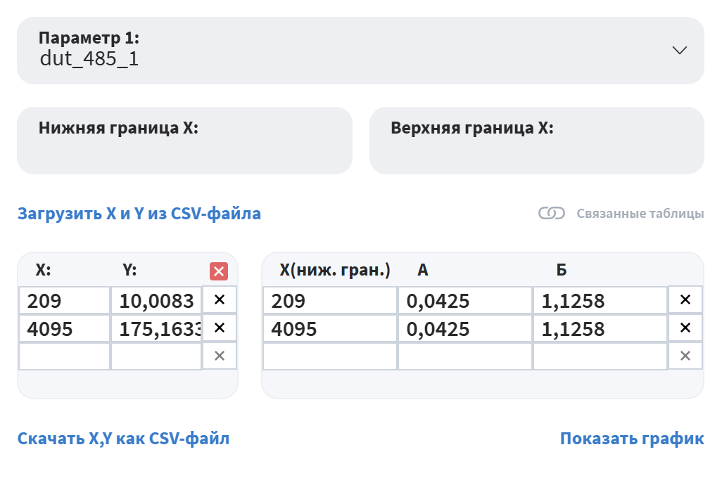Screen dimensions: 722x485
Task: Click Загрузить X и Y из CSV-файла
Action: pyautogui.click(x=139, y=214)
